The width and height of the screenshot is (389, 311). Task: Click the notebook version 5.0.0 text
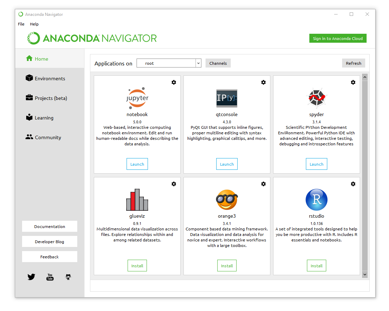(137, 122)
